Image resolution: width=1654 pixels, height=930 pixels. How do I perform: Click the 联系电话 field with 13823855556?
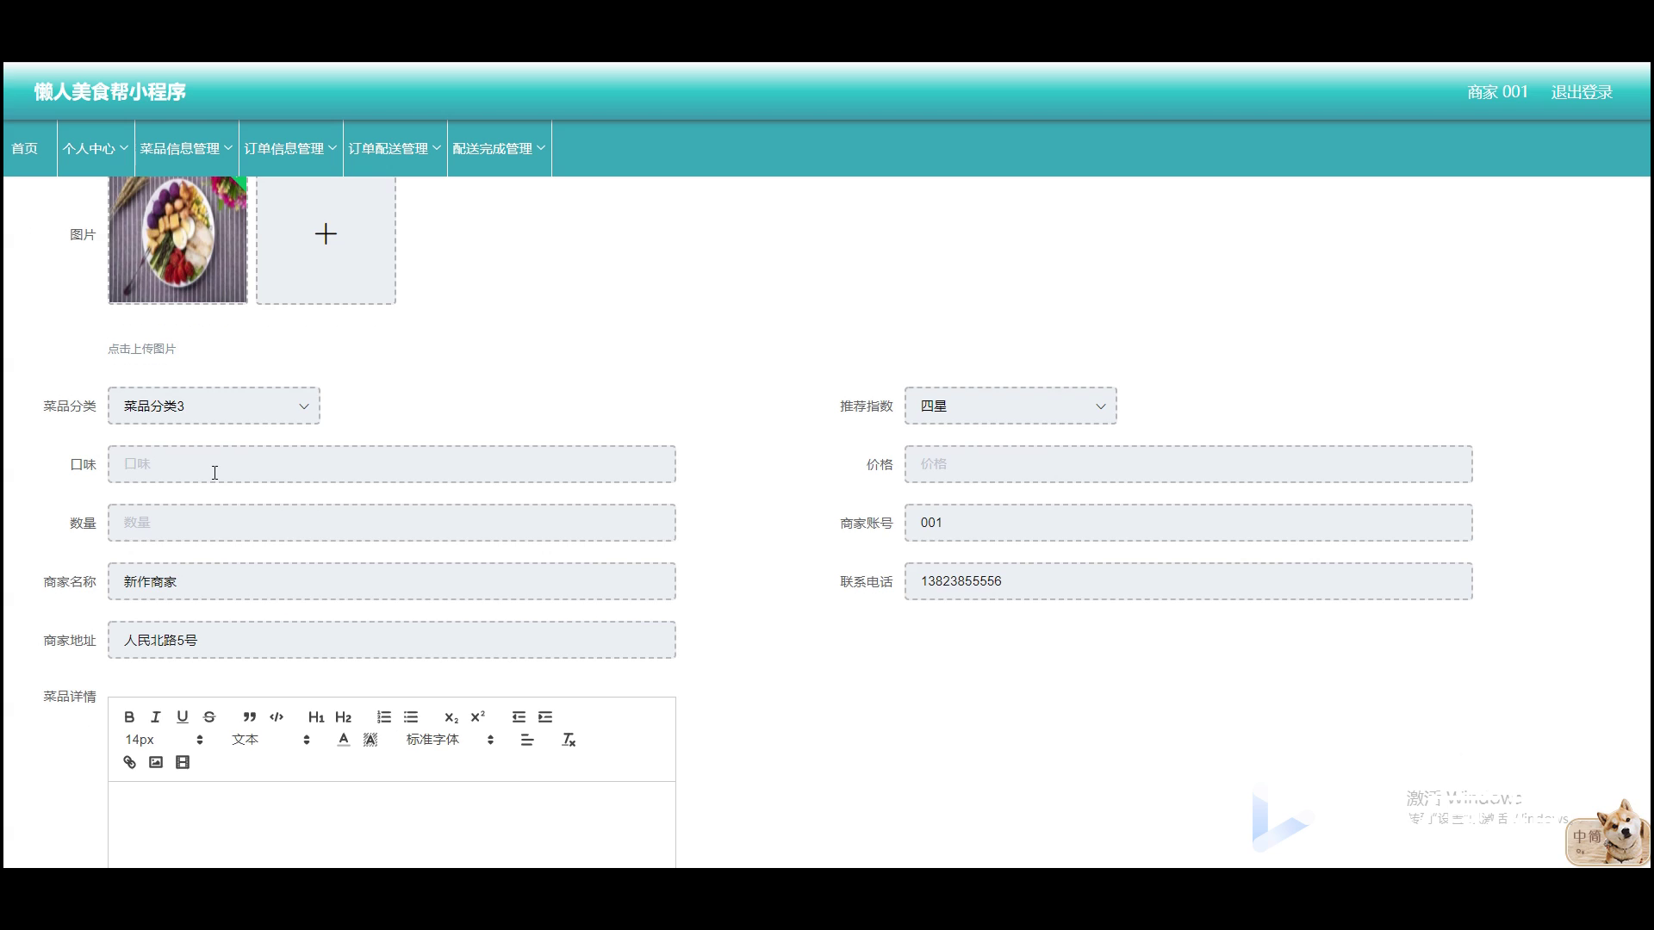(1189, 581)
